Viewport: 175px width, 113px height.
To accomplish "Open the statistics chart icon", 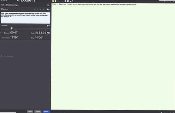I will click(71, 1).
